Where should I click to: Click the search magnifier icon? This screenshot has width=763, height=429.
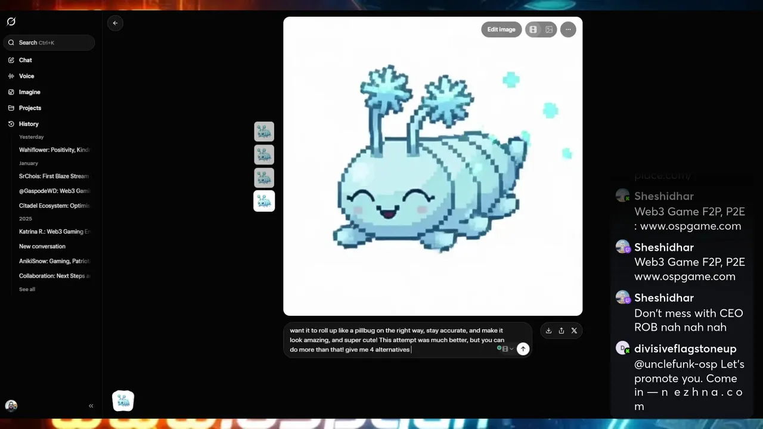(x=11, y=43)
